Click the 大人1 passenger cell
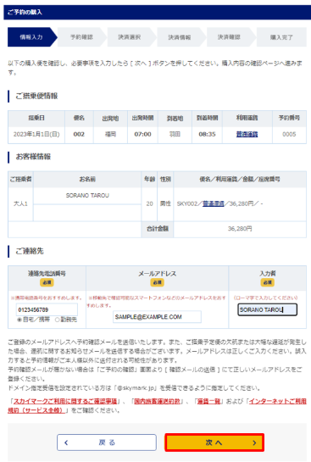This screenshot has width=311, height=462. tap(20, 203)
